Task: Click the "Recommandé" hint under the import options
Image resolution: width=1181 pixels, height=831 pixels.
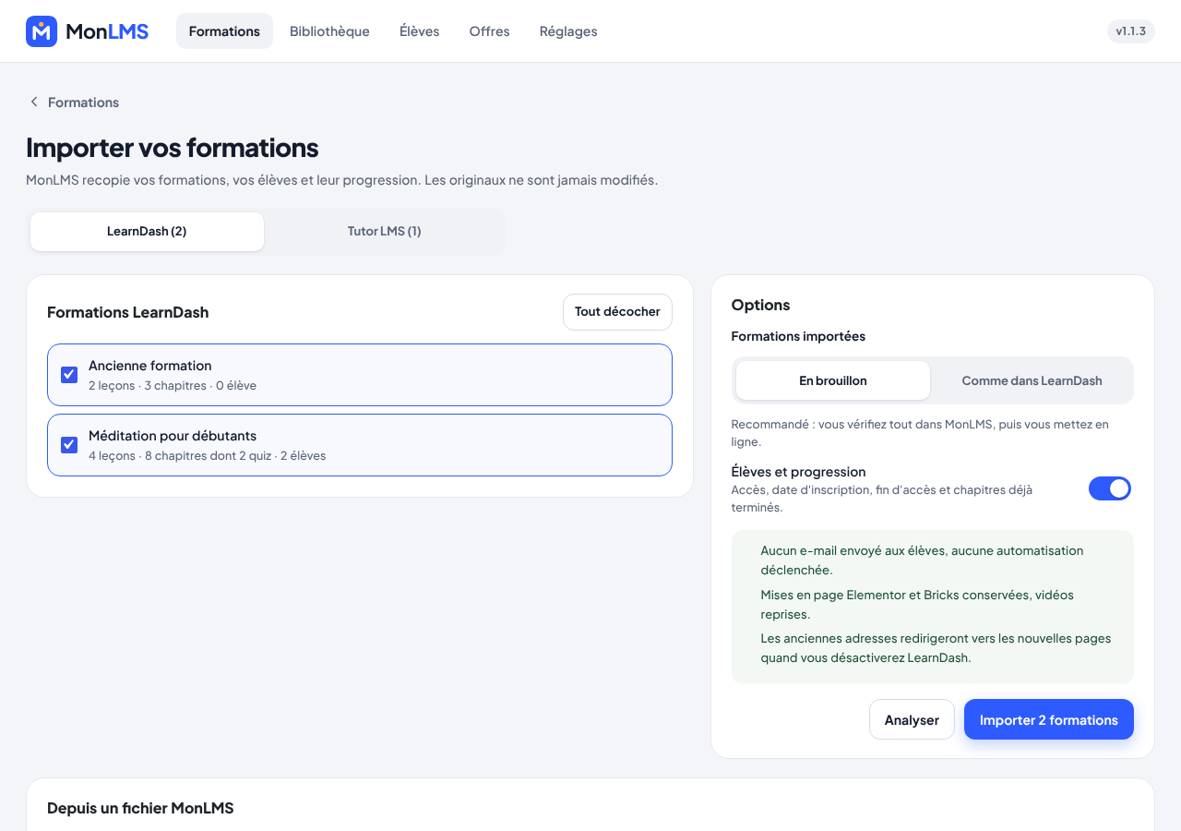Action: coord(920,433)
